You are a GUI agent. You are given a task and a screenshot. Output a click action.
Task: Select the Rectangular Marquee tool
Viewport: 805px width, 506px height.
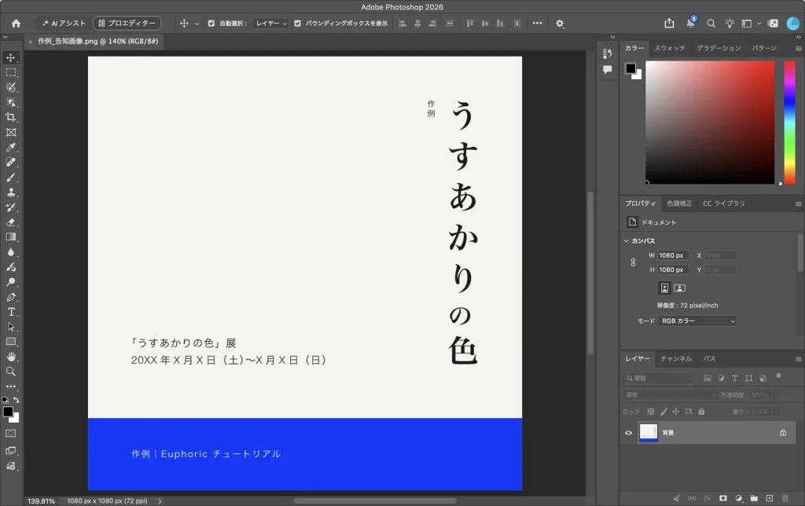pos(11,72)
